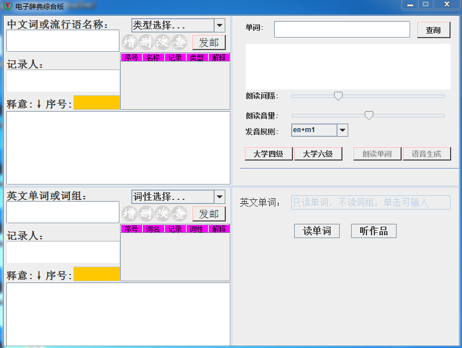Click the 词性 column header in English table
Image resolution: width=462 pixels, height=348 pixels.
pos(196,229)
